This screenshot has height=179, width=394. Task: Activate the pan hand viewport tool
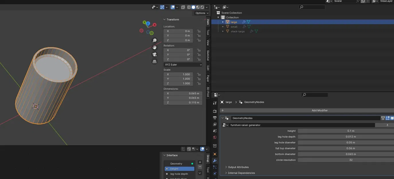(155, 47)
